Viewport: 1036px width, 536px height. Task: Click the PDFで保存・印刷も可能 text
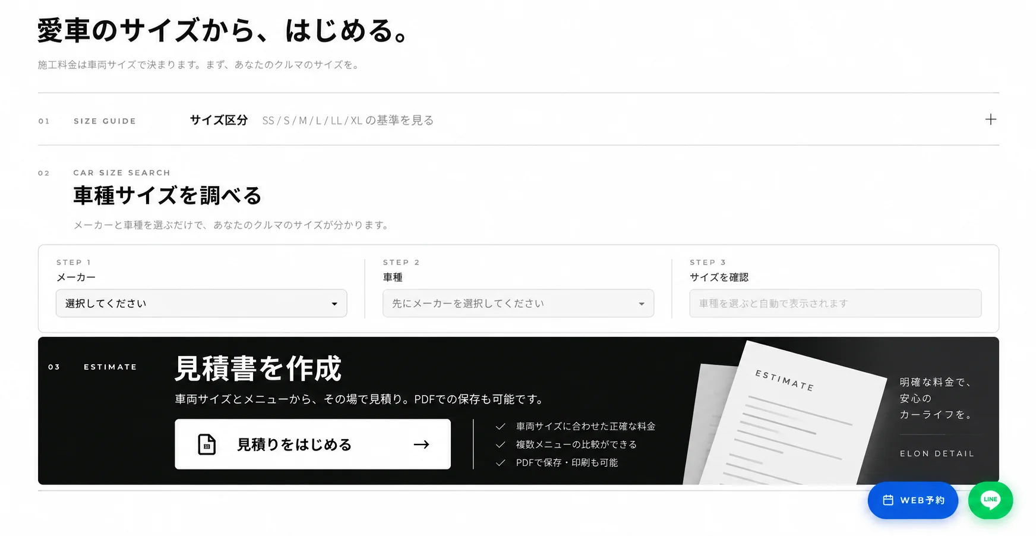(x=567, y=463)
